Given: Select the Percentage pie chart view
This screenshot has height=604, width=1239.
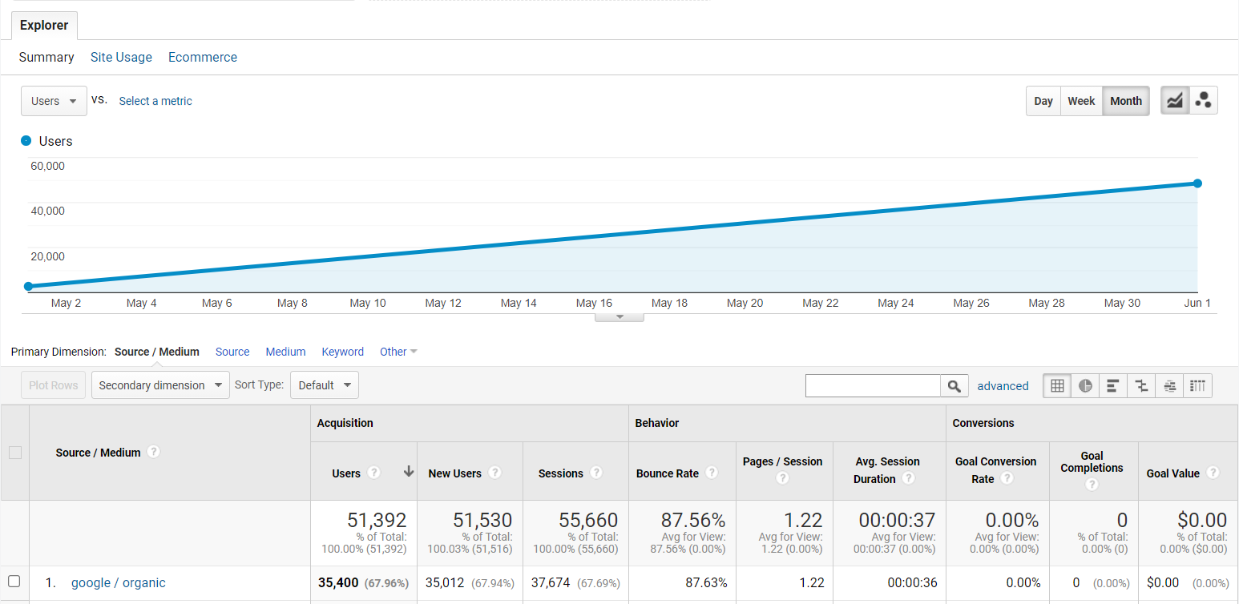Looking at the screenshot, I should [x=1085, y=386].
